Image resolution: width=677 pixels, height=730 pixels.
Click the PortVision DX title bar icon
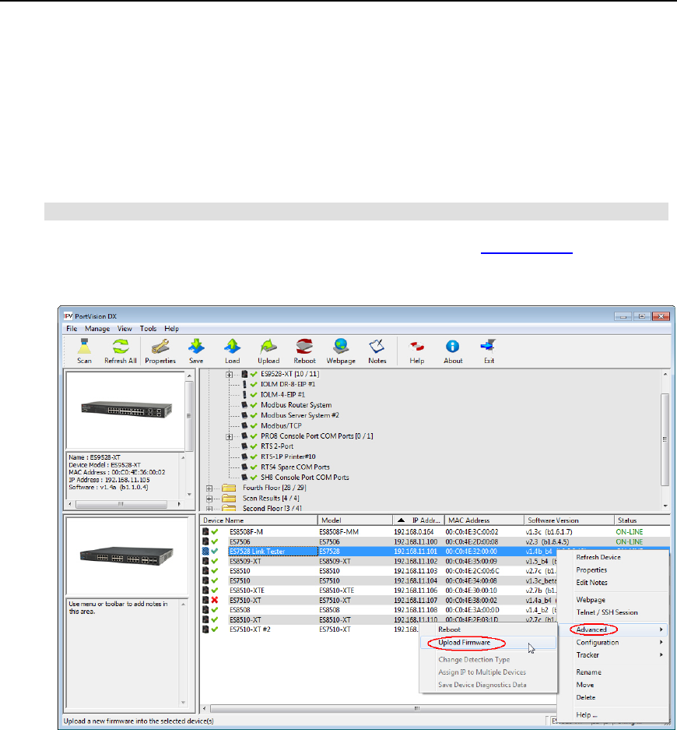click(x=68, y=316)
